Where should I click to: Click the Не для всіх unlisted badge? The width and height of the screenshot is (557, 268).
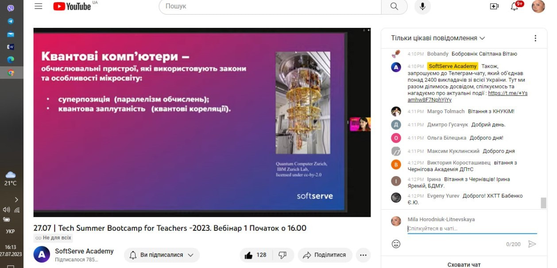[53, 238]
